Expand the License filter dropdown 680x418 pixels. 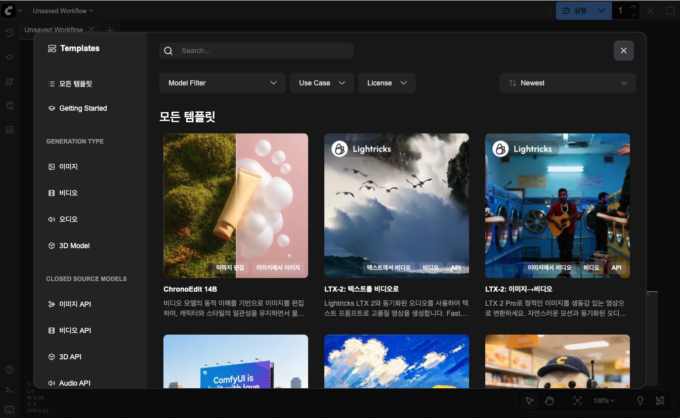[x=387, y=83]
